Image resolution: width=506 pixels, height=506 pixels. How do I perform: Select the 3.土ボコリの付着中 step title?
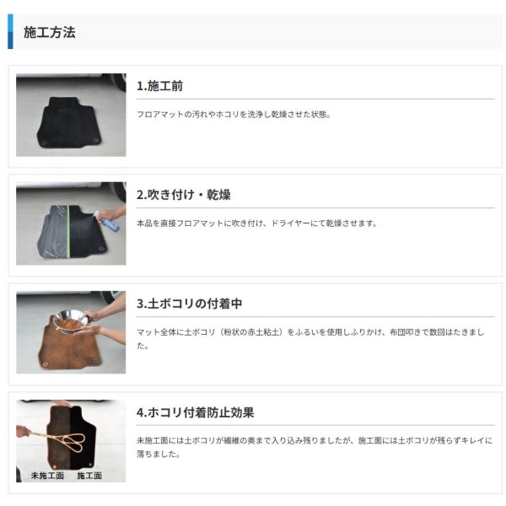coord(190,304)
